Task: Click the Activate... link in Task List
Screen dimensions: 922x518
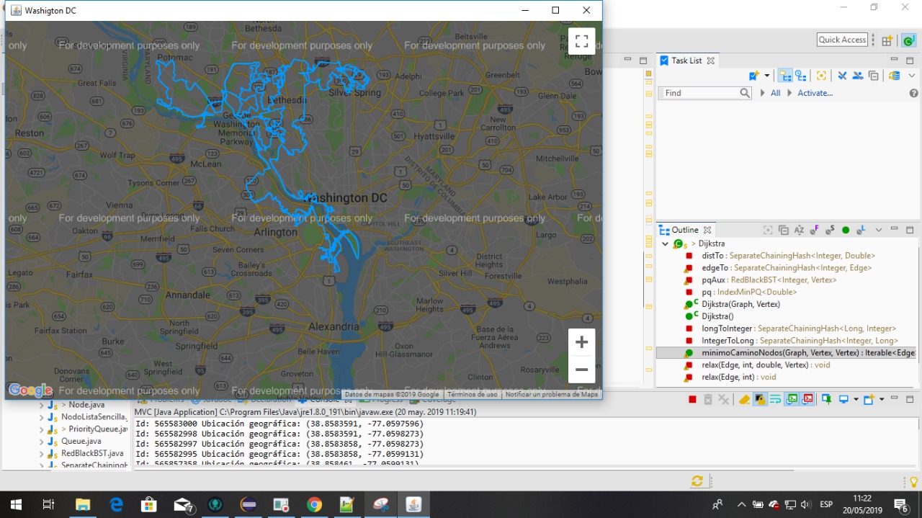Action: pos(815,93)
